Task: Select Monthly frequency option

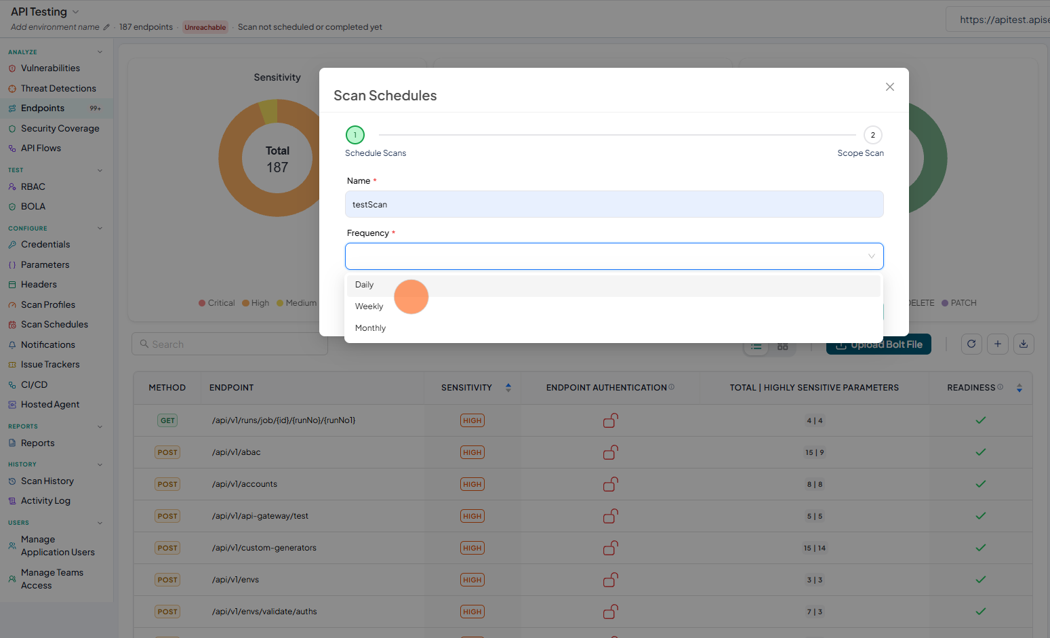Action: click(x=613, y=328)
